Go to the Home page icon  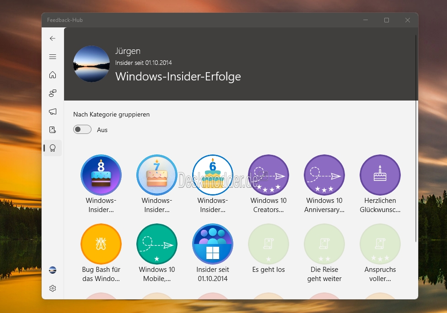53,75
